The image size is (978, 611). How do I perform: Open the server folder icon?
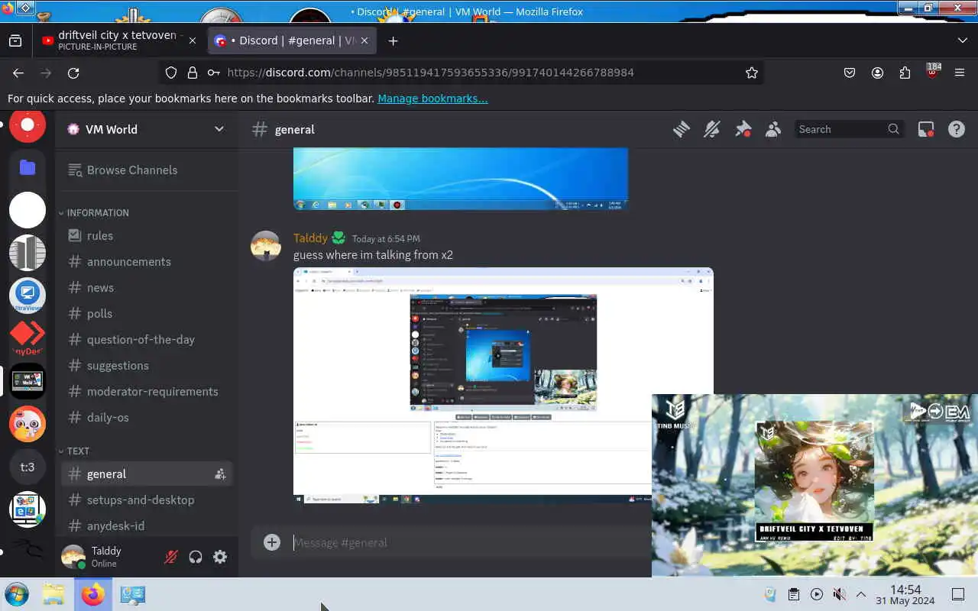coord(28,167)
